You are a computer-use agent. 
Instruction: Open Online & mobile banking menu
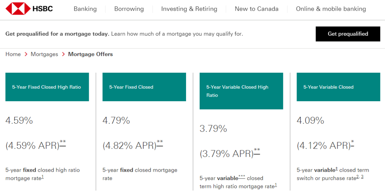click(x=331, y=9)
